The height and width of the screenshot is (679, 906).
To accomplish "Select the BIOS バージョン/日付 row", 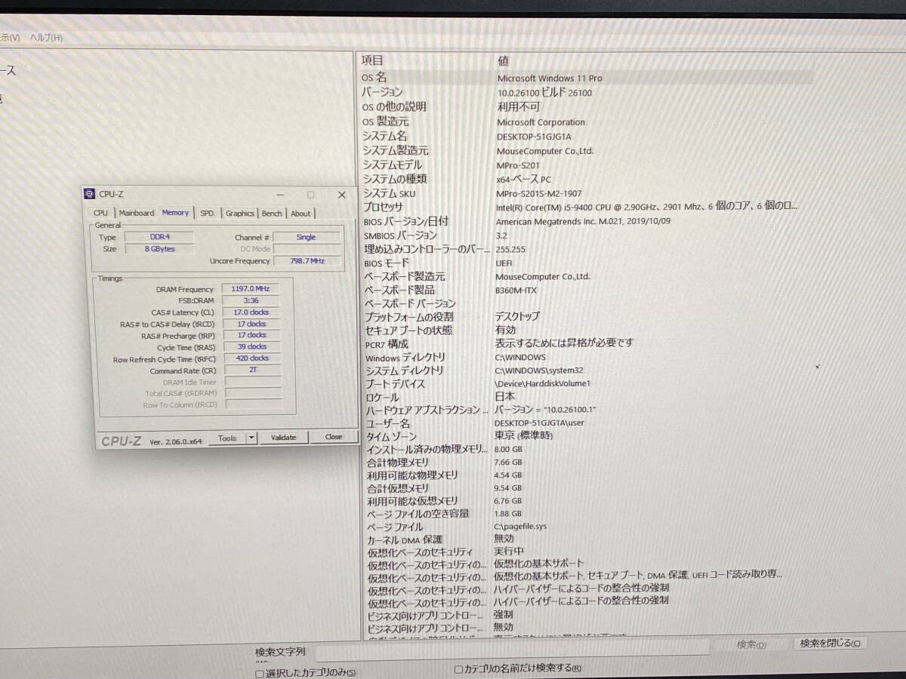I will tap(587, 221).
